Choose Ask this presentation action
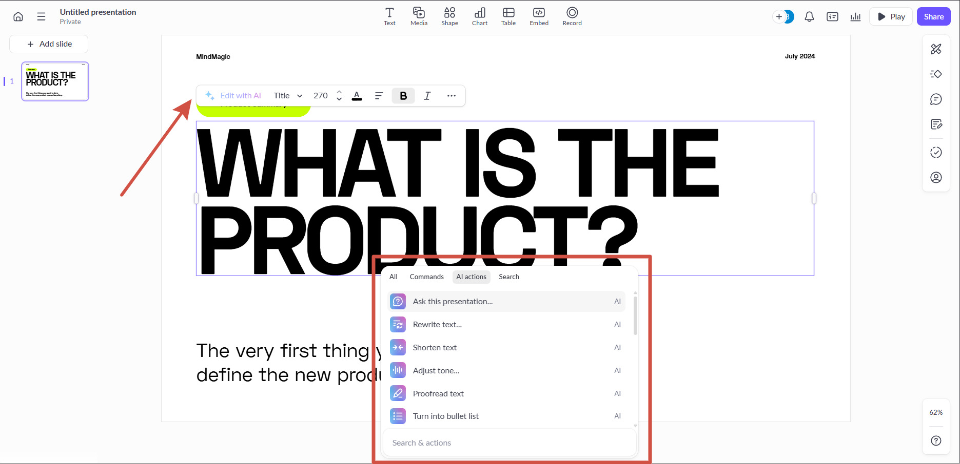Screen dimensions: 960x464 pyautogui.click(x=507, y=302)
